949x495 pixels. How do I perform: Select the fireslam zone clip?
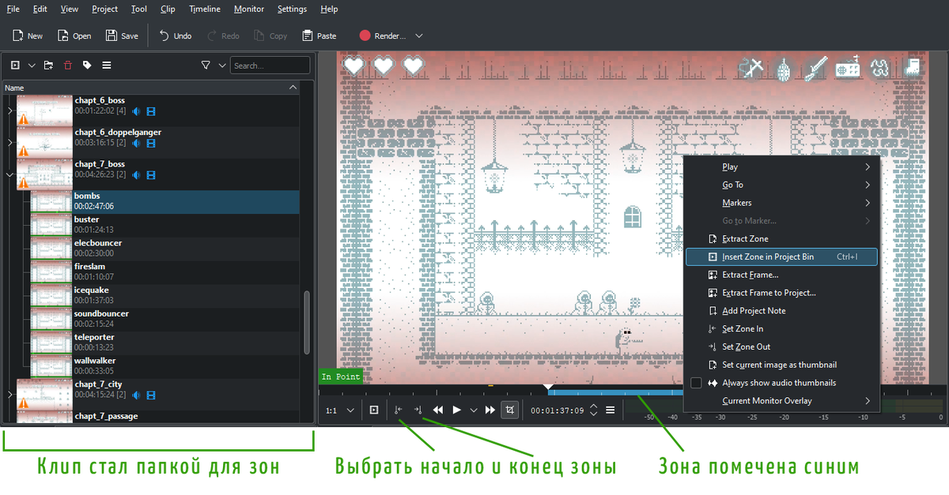coord(164,272)
